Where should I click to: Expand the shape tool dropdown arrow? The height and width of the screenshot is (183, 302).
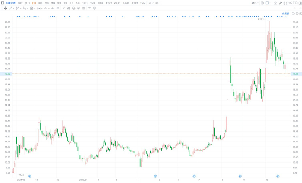pyautogui.click(x=21, y=9)
